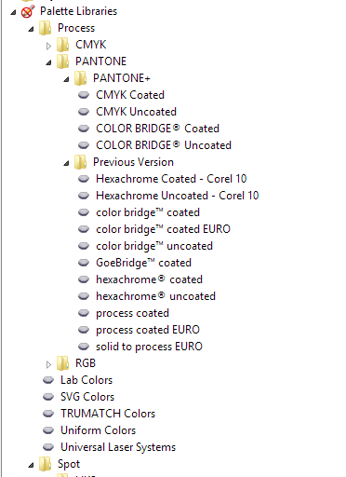Viewport: 346px width, 477px height.
Task: Click palette icon beside COLOR BRIDGE® Coated
Action: [x=84, y=129]
